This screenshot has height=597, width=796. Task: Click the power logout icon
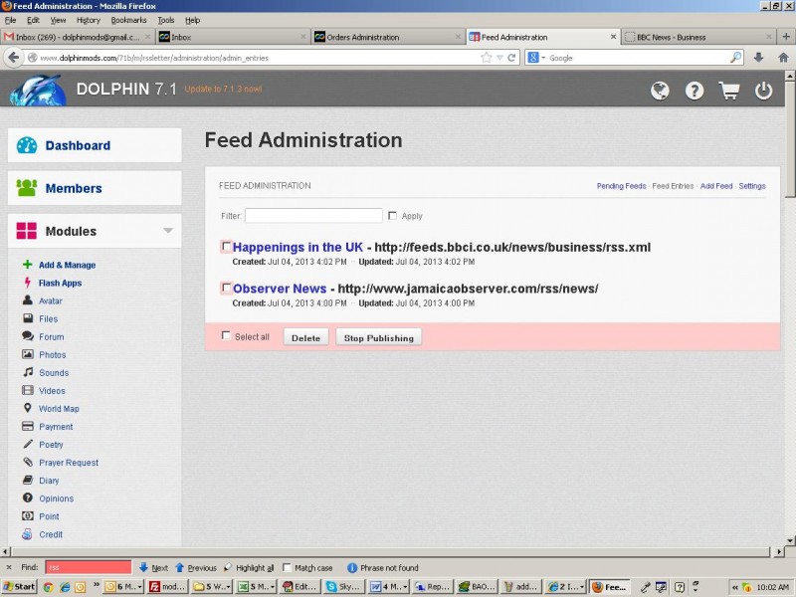[763, 91]
